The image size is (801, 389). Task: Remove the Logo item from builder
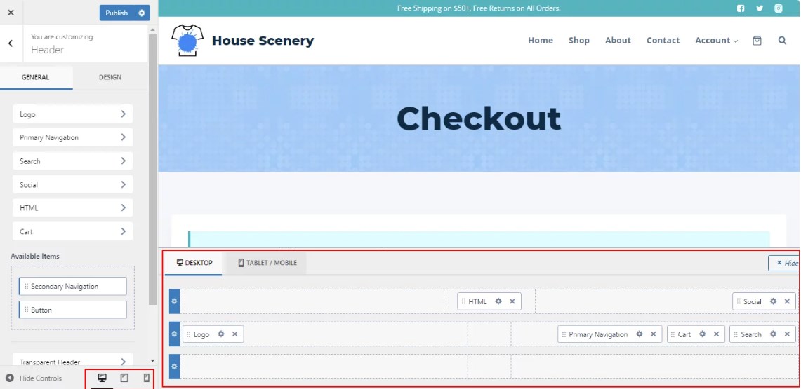point(234,334)
